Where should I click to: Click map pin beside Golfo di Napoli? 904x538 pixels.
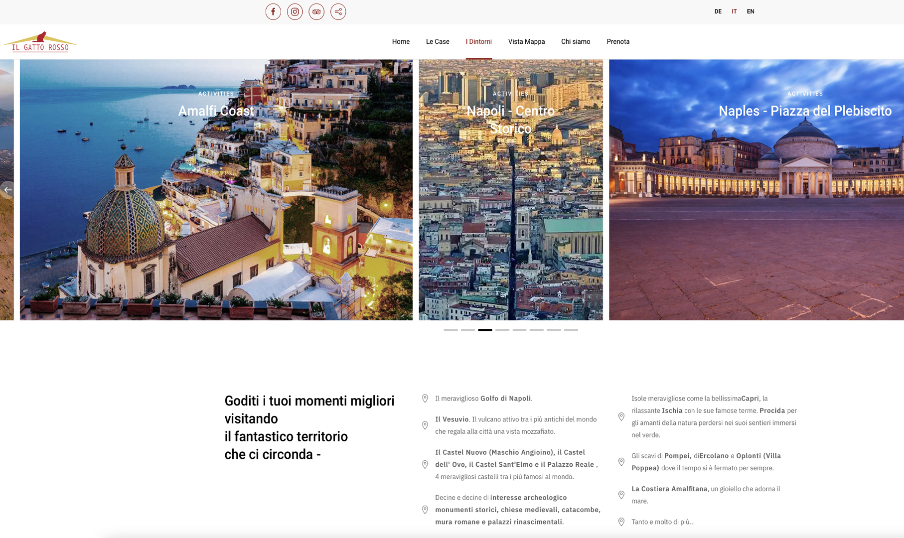pyautogui.click(x=425, y=399)
